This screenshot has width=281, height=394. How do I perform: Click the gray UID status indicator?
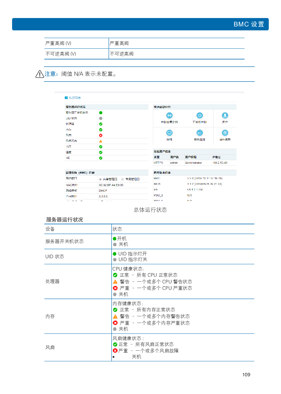pyautogui.click(x=101, y=118)
